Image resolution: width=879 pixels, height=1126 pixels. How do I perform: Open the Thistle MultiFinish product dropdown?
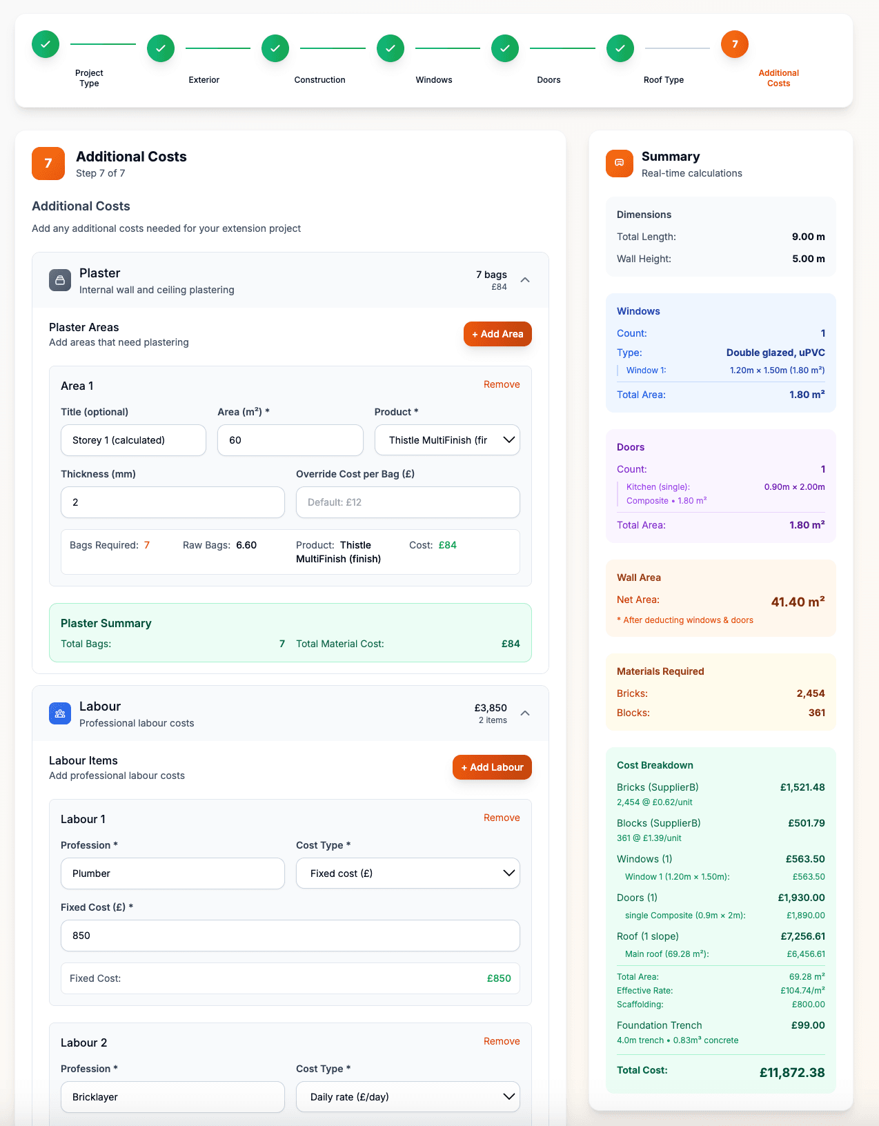click(x=447, y=440)
